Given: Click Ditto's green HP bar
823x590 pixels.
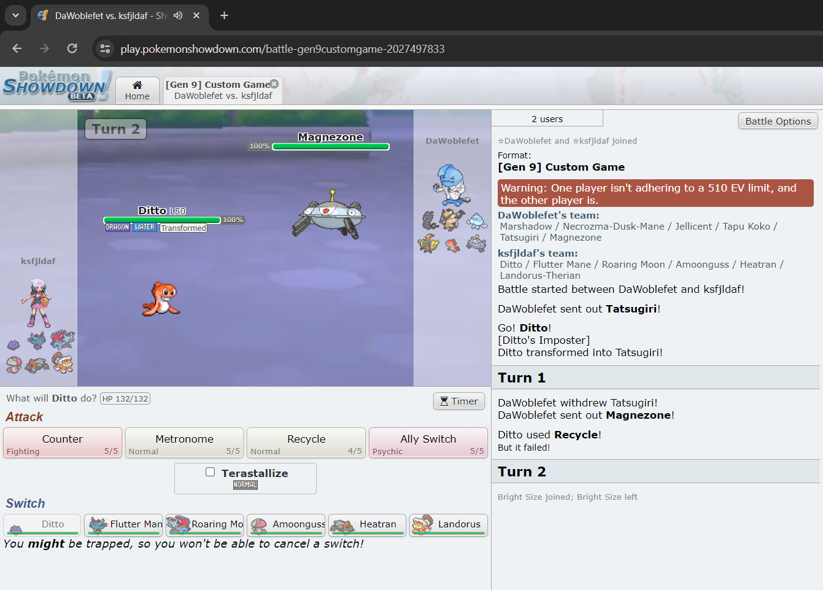Looking at the screenshot, I should coord(162,220).
